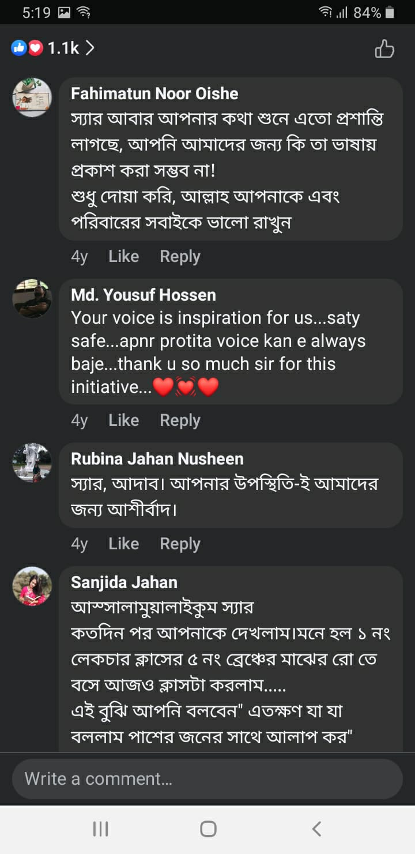Viewport: 415px width, 854px height.
Task: Open Fahimatun Noor Oishe's profile picture
Action: click(x=32, y=98)
